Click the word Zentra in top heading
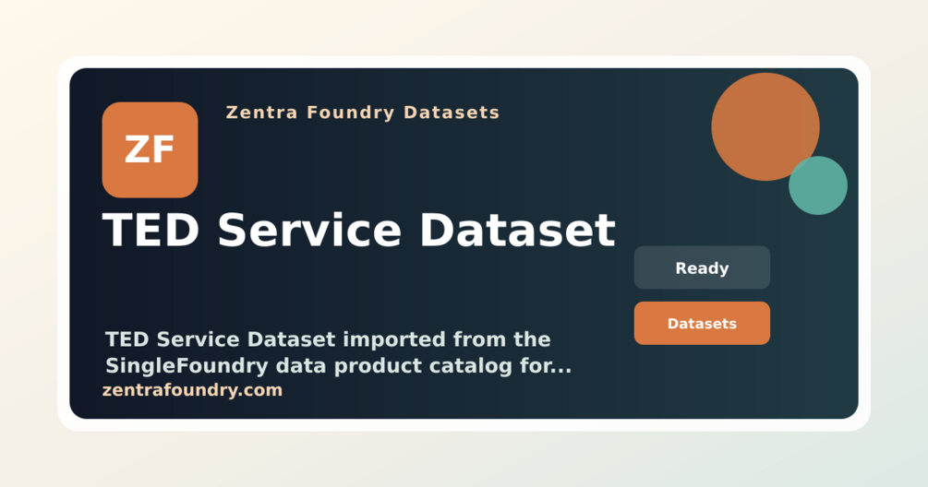 tap(261, 113)
